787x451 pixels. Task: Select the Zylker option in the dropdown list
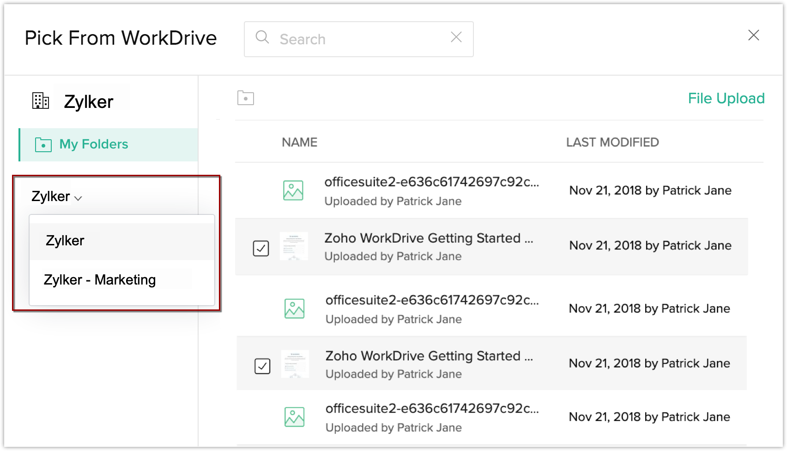[122, 241]
